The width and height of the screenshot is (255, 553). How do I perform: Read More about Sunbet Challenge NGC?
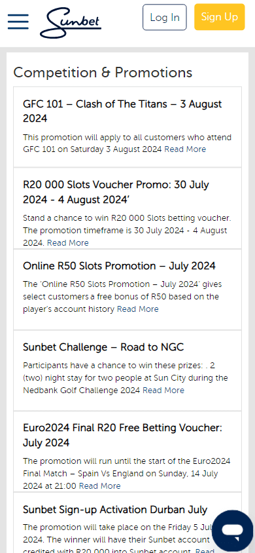click(163, 391)
